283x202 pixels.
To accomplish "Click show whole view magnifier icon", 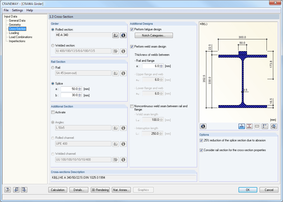I will (x=274, y=126).
